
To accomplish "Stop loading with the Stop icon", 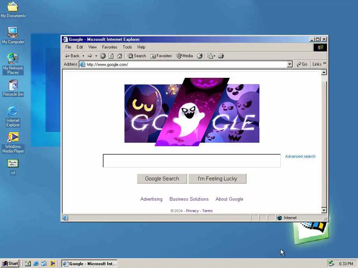I will coord(103,56).
